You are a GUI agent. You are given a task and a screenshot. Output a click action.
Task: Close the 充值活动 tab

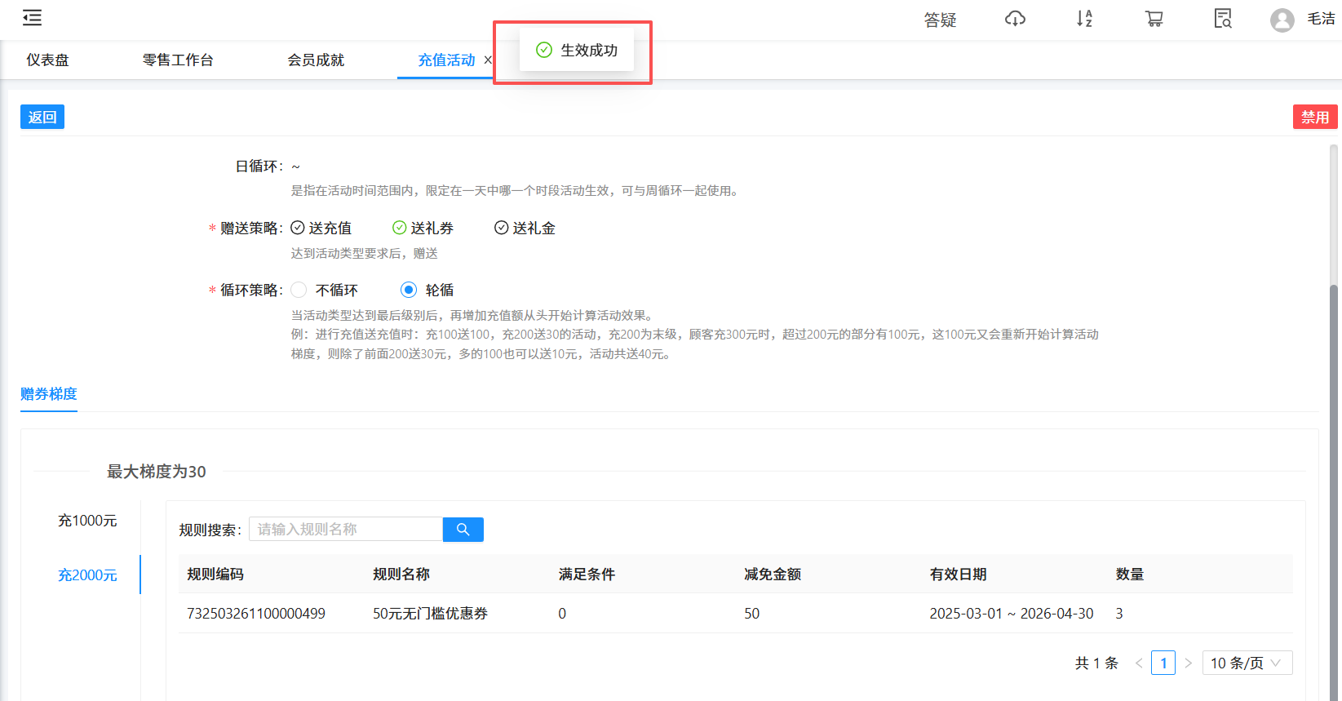(x=488, y=60)
